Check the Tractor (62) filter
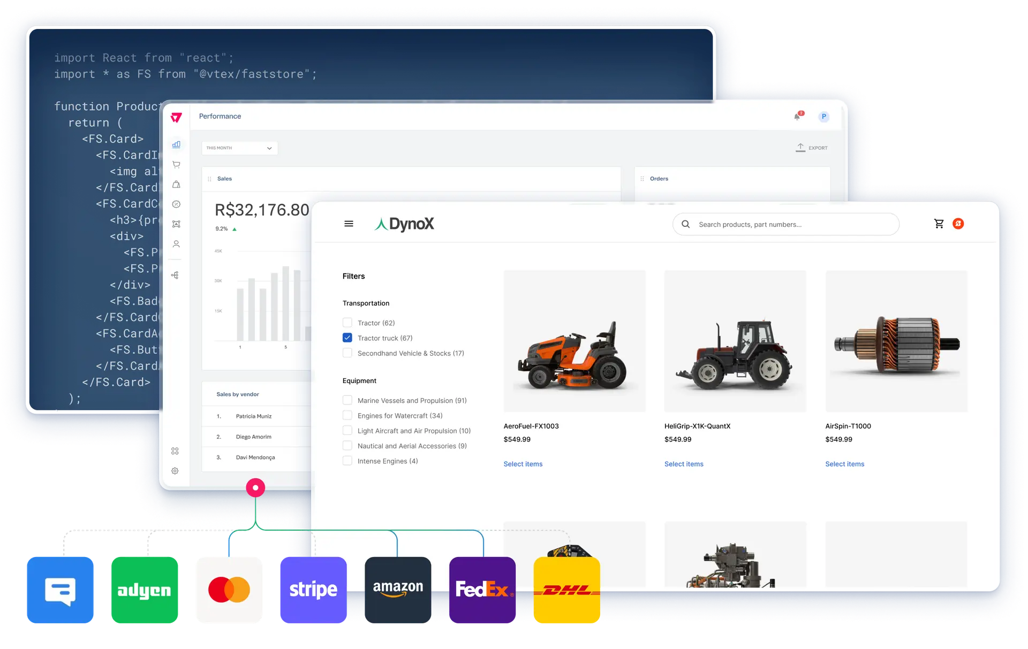The width and height of the screenshot is (1028, 649). click(x=347, y=322)
